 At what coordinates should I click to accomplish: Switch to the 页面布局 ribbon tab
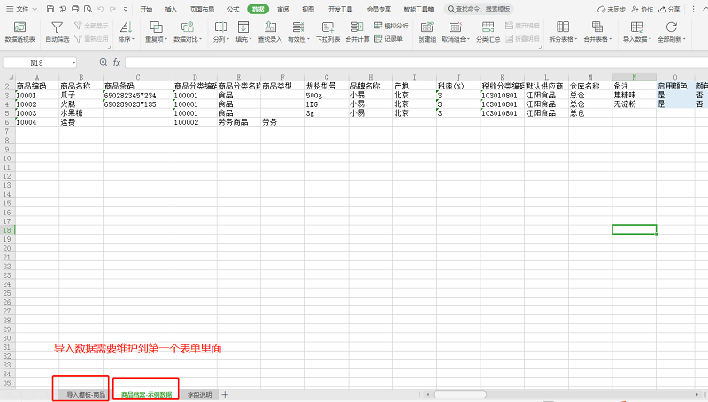[202, 9]
